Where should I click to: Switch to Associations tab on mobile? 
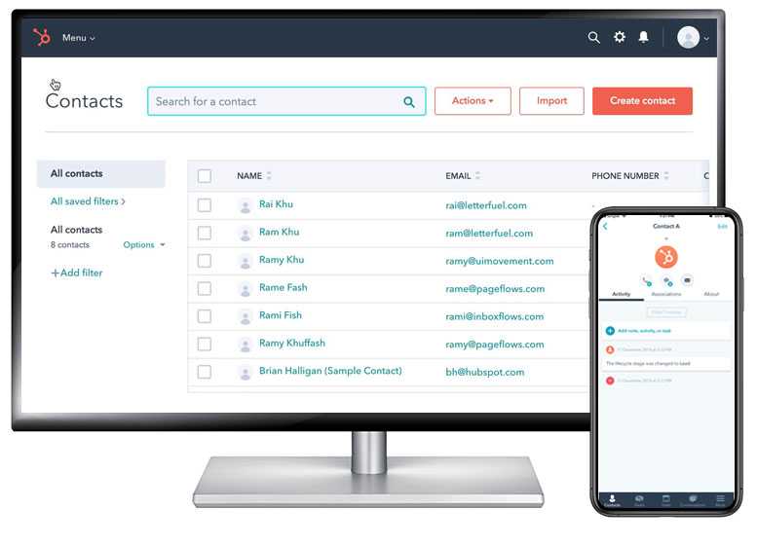click(666, 294)
